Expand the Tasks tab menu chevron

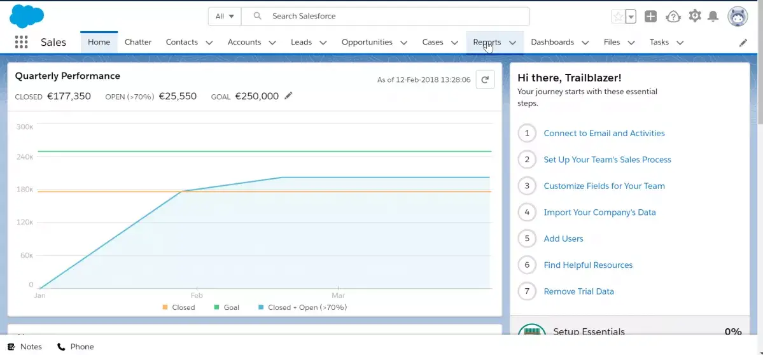pos(680,43)
